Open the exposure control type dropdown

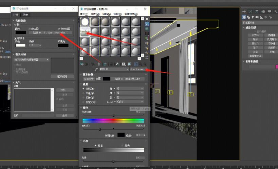point(32,60)
